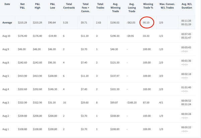Click Aug 10 winning percentage 33.33
201x138 pixels.
(146, 36)
